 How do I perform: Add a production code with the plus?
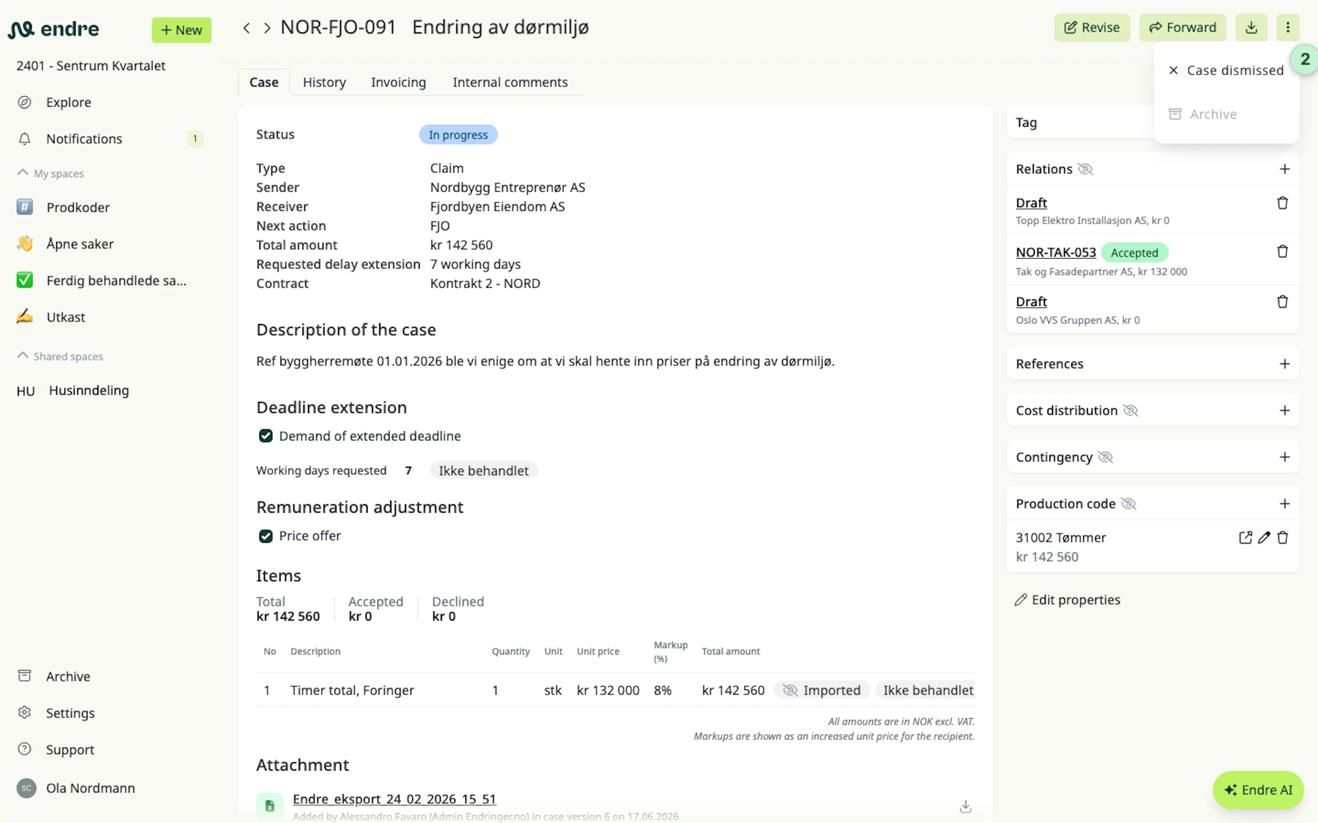point(1284,504)
